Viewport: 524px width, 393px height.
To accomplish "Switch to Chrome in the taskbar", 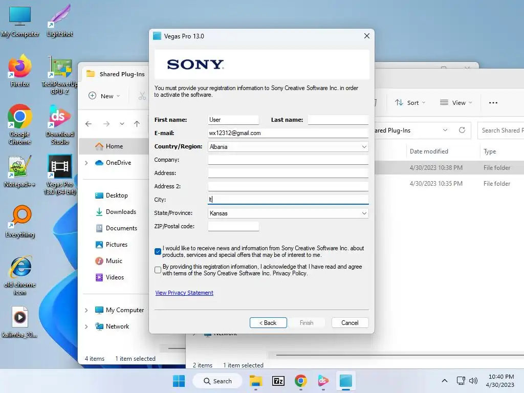I will (x=301, y=381).
